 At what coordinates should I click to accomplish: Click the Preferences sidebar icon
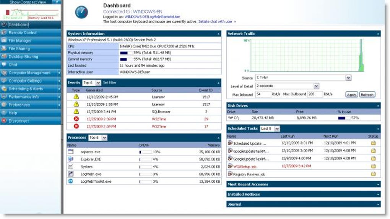tap(4, 105)
